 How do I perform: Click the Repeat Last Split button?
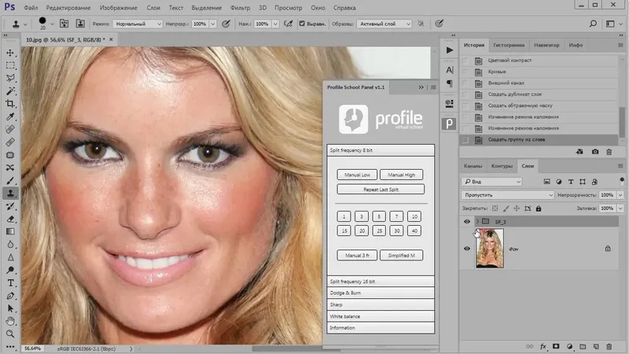tap(381, 190)
